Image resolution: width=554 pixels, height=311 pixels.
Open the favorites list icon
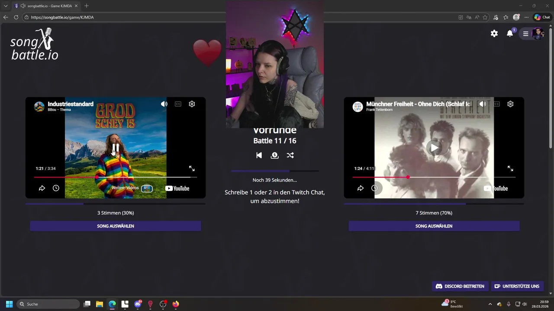pos(506,17)
